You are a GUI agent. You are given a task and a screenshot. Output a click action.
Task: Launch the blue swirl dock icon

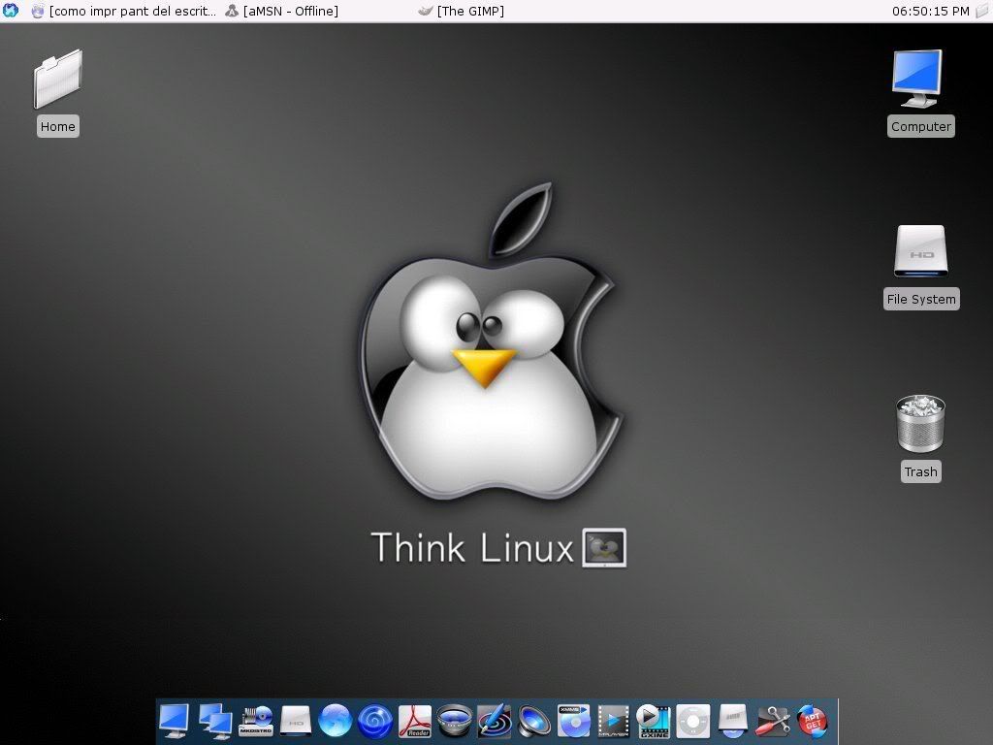[375, 721]
